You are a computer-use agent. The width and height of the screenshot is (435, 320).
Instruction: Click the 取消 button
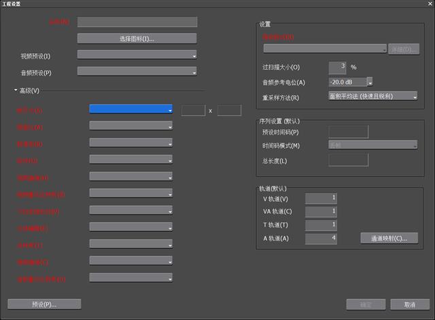click(x=410, y=304)
